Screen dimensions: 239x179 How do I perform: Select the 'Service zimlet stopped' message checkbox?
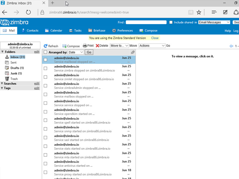tap(45, 77)
